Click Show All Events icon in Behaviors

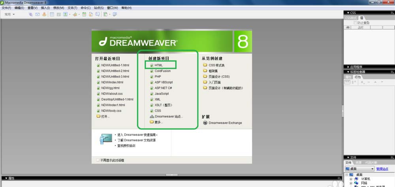(354, 82)
